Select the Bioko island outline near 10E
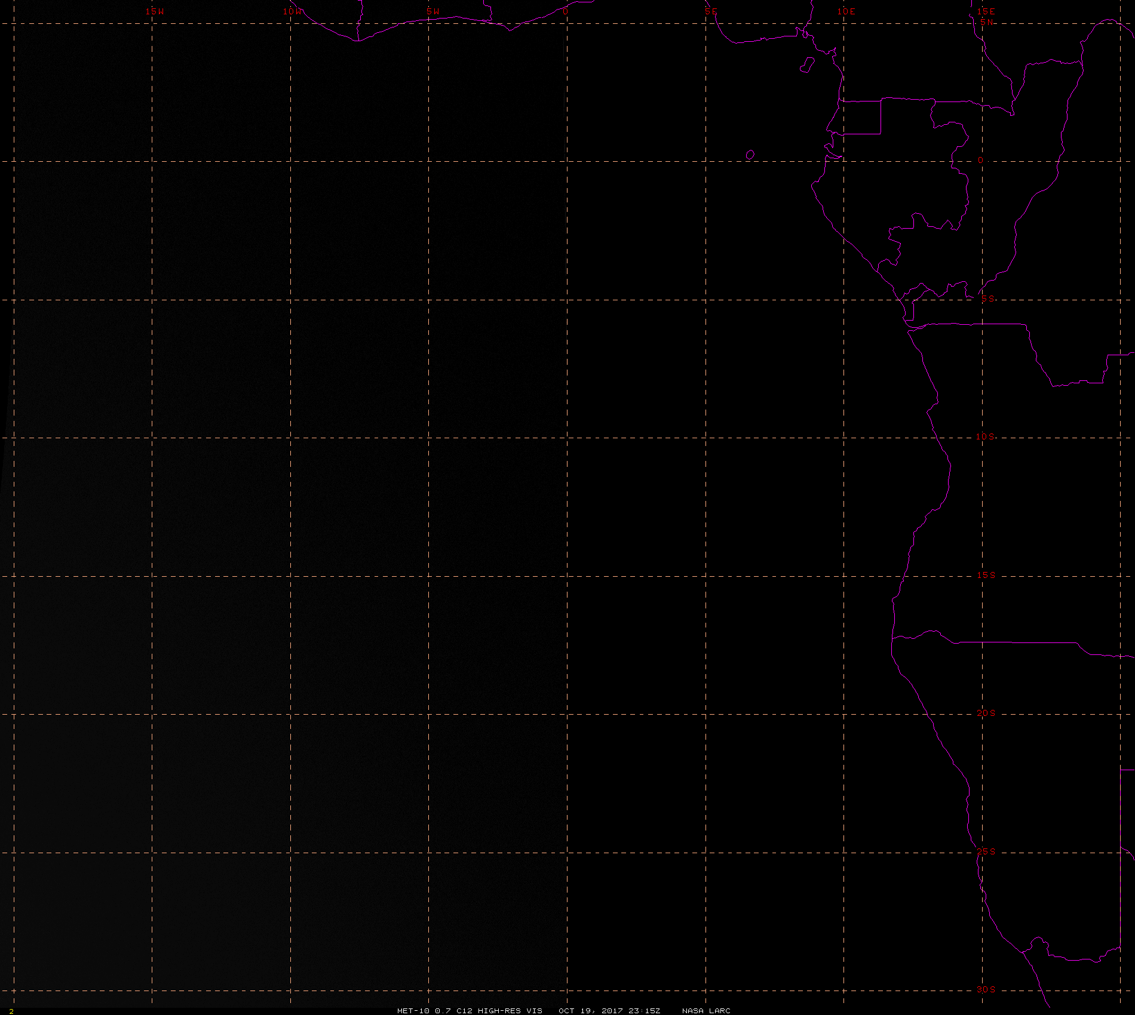 807,64
